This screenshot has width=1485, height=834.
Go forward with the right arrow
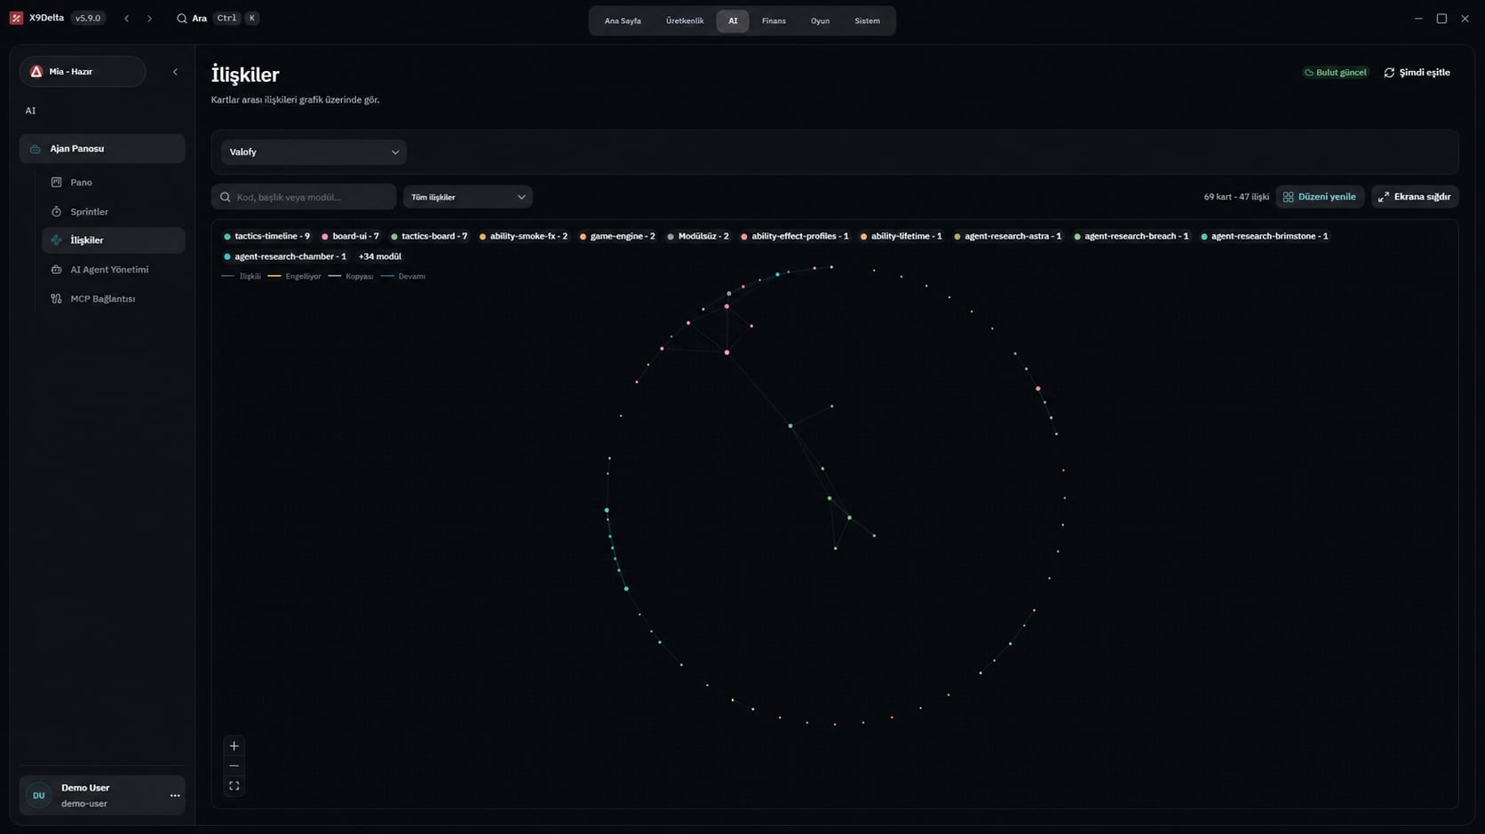pos(149,19)
